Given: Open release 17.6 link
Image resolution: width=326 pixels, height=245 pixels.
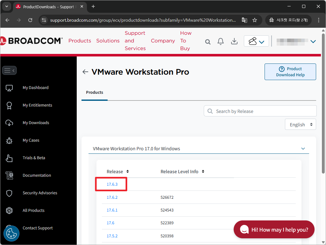Looking at the screenshot, I should coord(110,223).
